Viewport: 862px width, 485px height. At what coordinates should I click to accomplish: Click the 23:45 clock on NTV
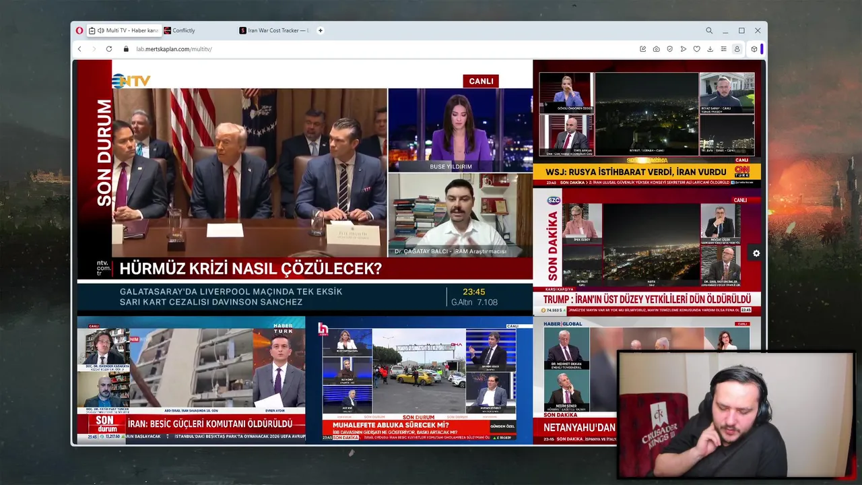point(474,292)
